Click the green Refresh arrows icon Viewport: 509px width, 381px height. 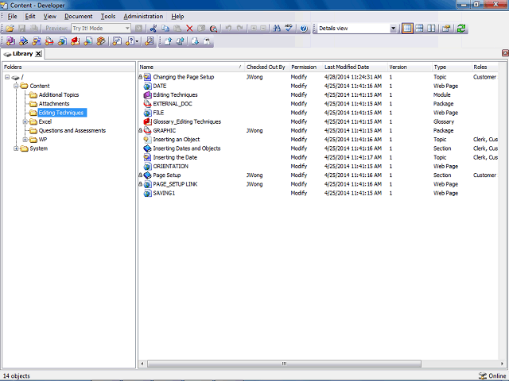pos(461,29)
